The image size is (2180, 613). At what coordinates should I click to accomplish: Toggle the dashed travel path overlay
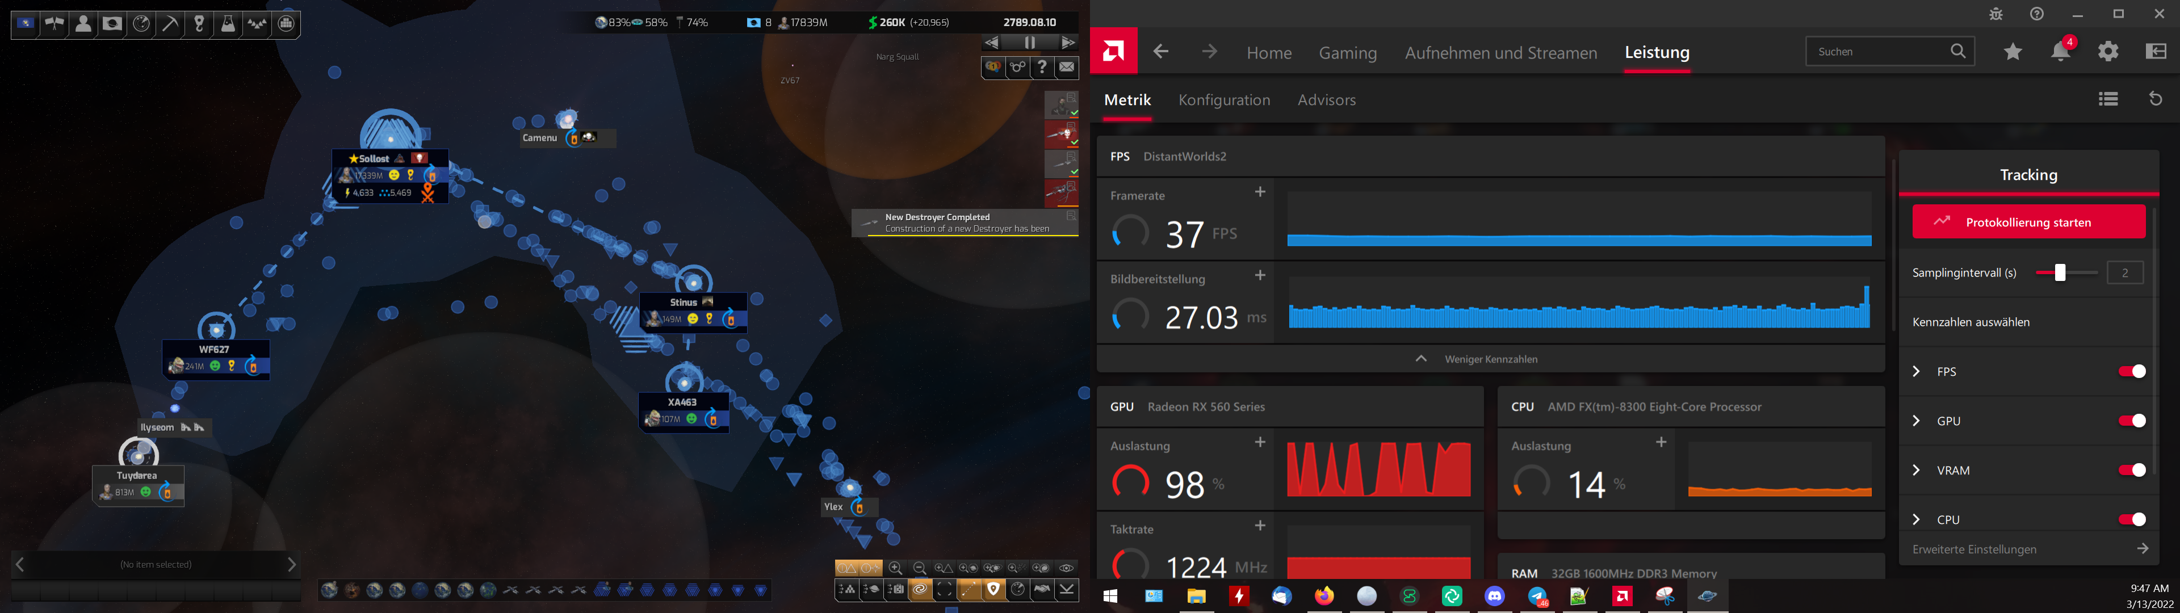[969, 589]
